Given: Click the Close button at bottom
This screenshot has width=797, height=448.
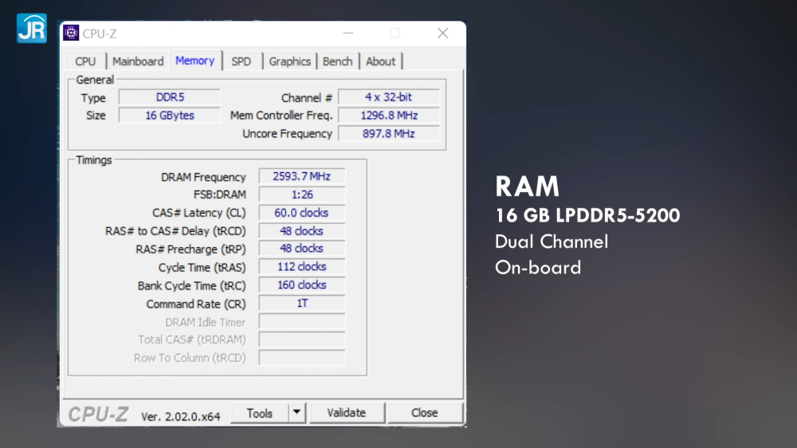Looking at the screenshot, I should (424, 413).
